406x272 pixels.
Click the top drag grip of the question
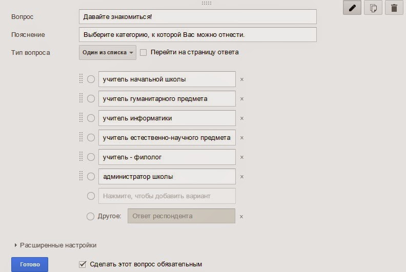click(207, 3)
